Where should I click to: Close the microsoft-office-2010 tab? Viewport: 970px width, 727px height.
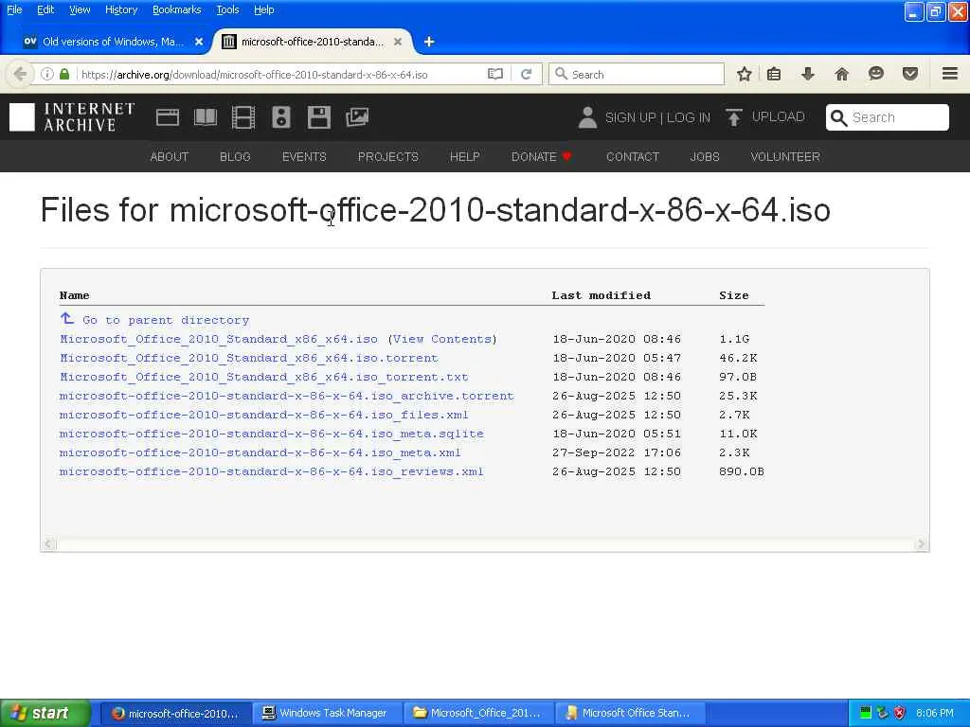click(x=398, y=42)
